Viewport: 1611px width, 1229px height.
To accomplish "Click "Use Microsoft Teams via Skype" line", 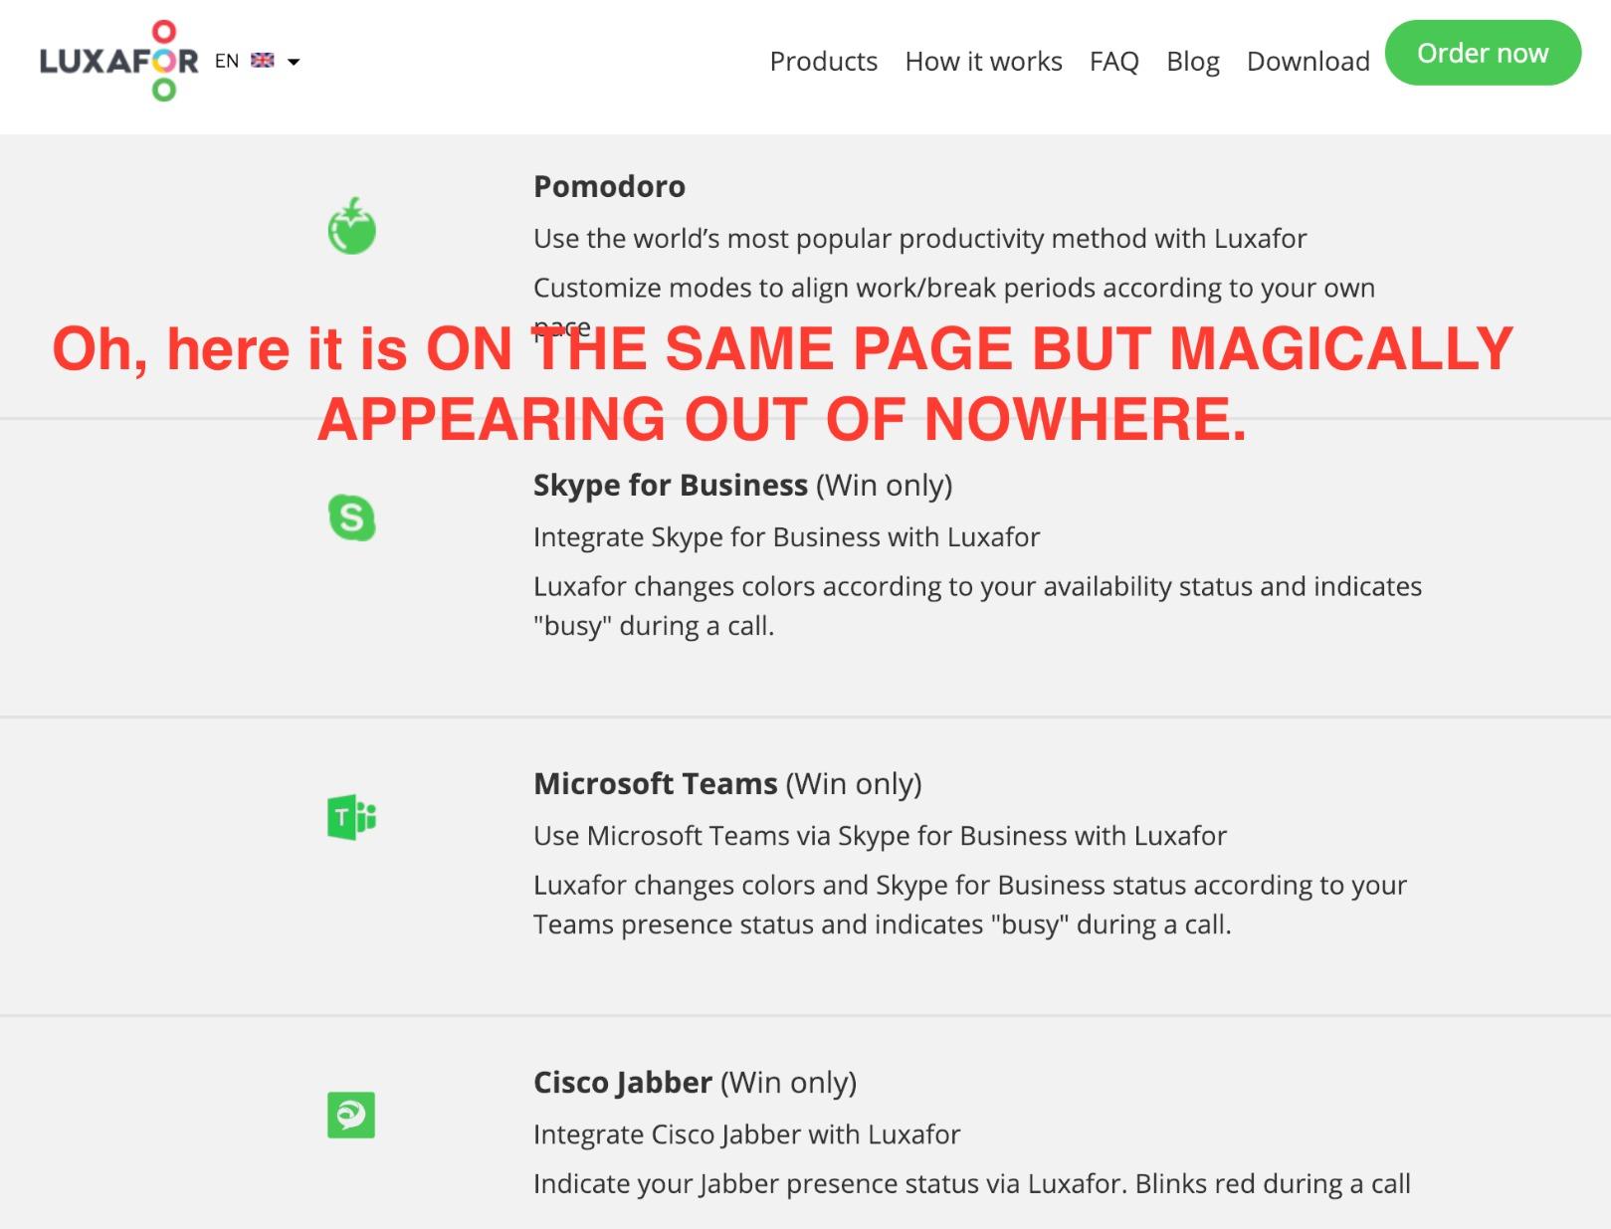I will click(x=880, y=836).
